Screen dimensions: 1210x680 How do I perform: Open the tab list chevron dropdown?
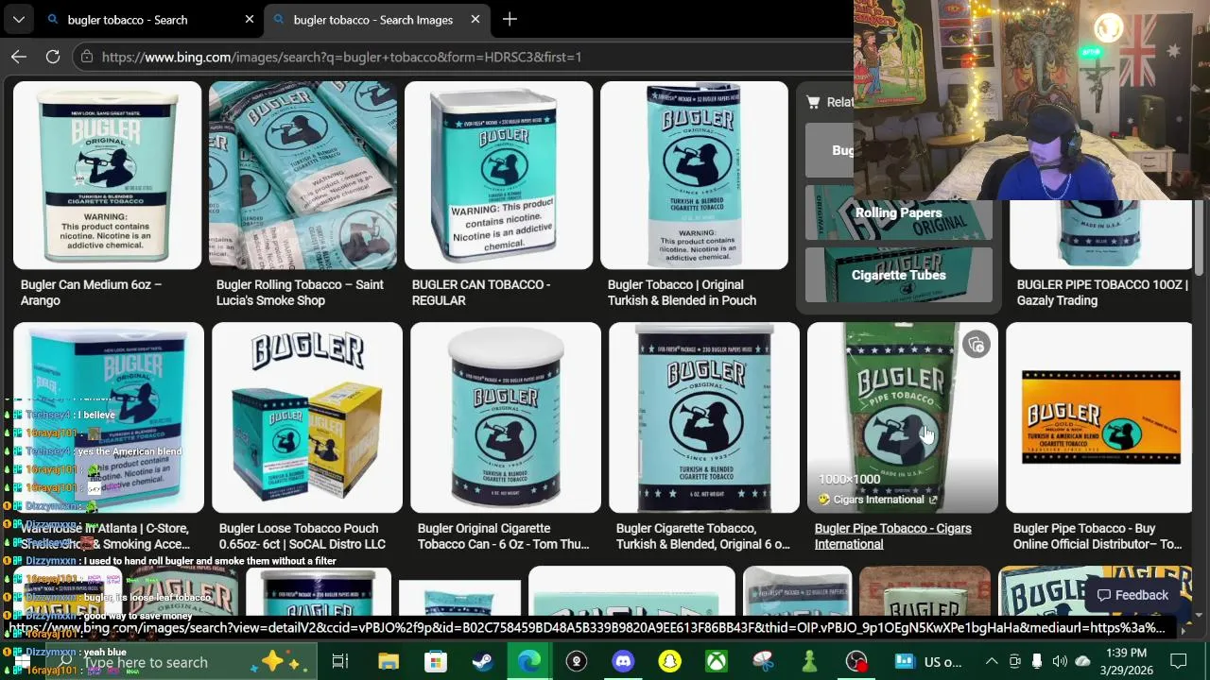tap(19, 19)
